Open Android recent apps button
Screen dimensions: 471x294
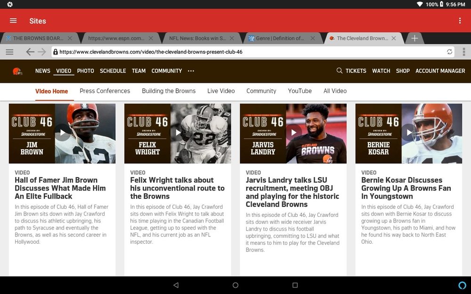coord(295,285)
